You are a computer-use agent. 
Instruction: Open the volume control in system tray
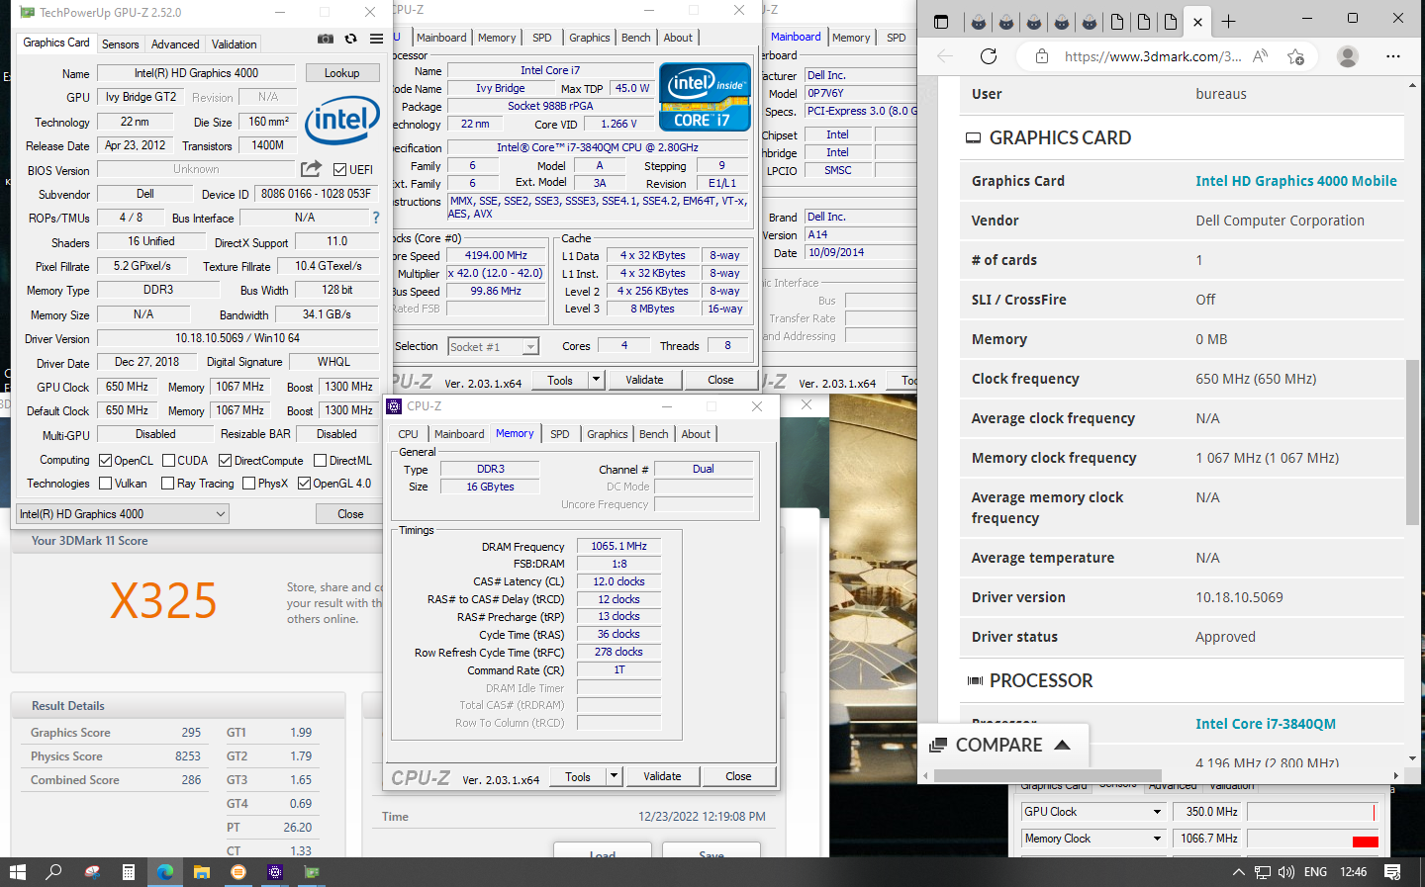1286,872
